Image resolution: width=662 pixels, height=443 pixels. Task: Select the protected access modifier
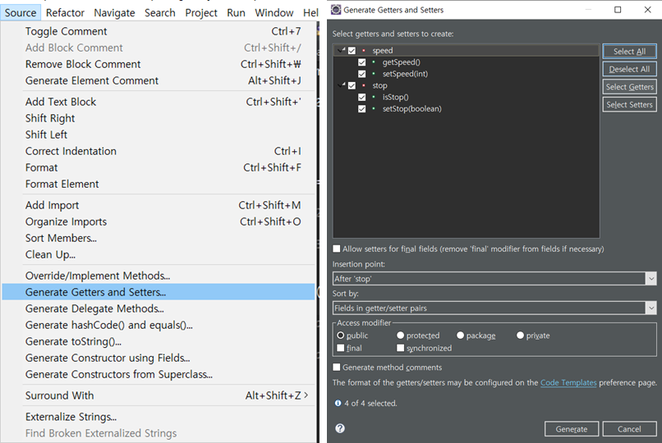pyautogui.click(x=400, y=336)
